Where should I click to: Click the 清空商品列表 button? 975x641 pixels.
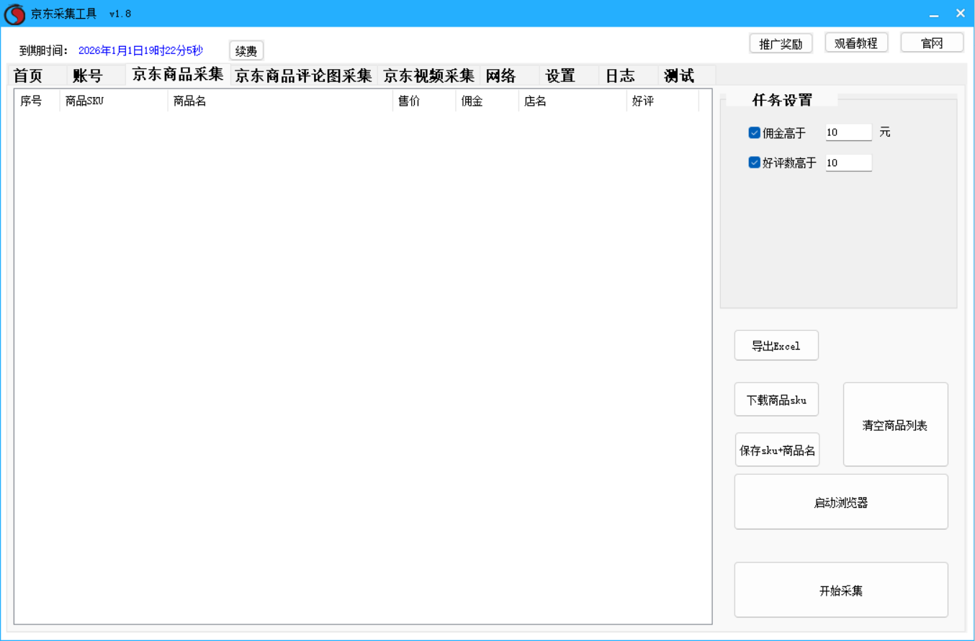pos(895,425)
